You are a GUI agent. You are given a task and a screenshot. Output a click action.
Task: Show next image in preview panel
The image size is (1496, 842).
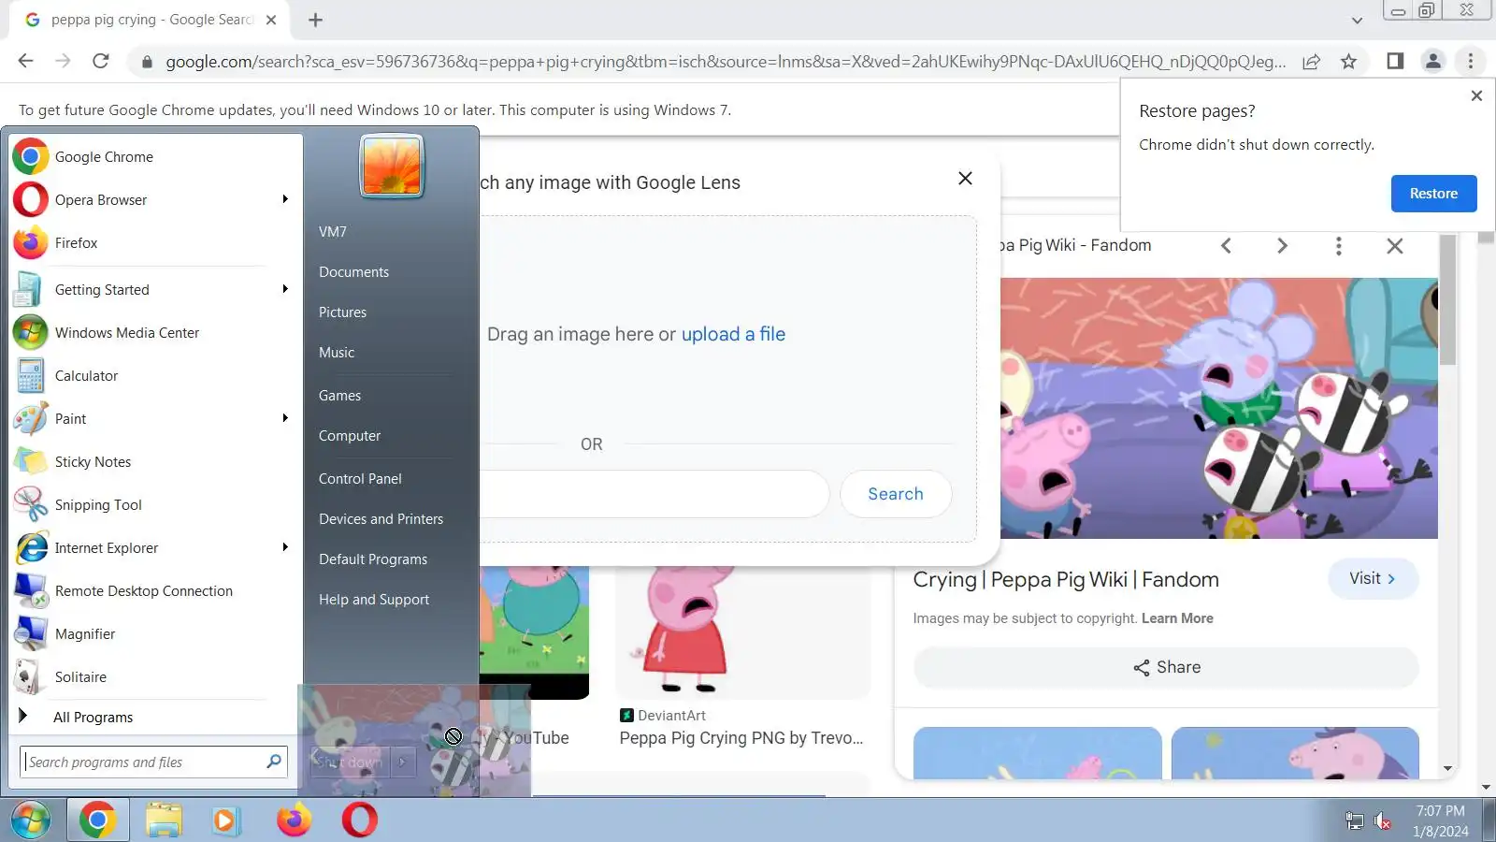click(1282, 245)
